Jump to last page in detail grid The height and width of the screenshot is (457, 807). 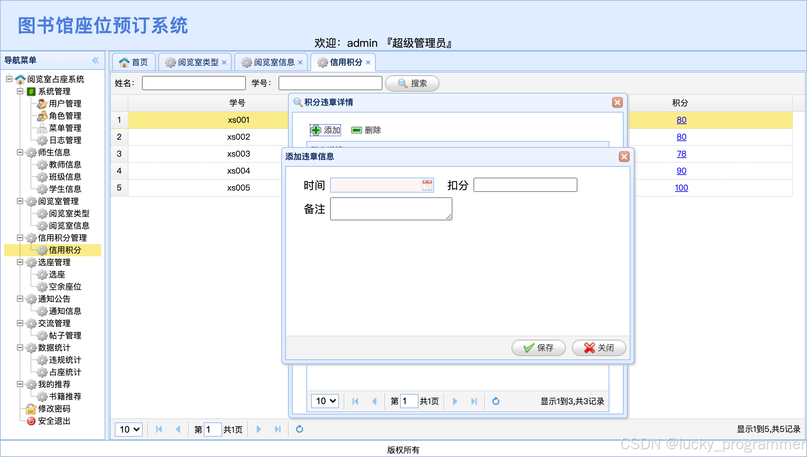tap(474, 401)
